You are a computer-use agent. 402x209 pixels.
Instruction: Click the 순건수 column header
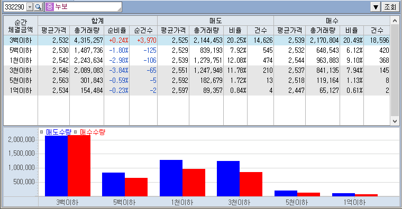pyautogui.click(x=143, y=31)
